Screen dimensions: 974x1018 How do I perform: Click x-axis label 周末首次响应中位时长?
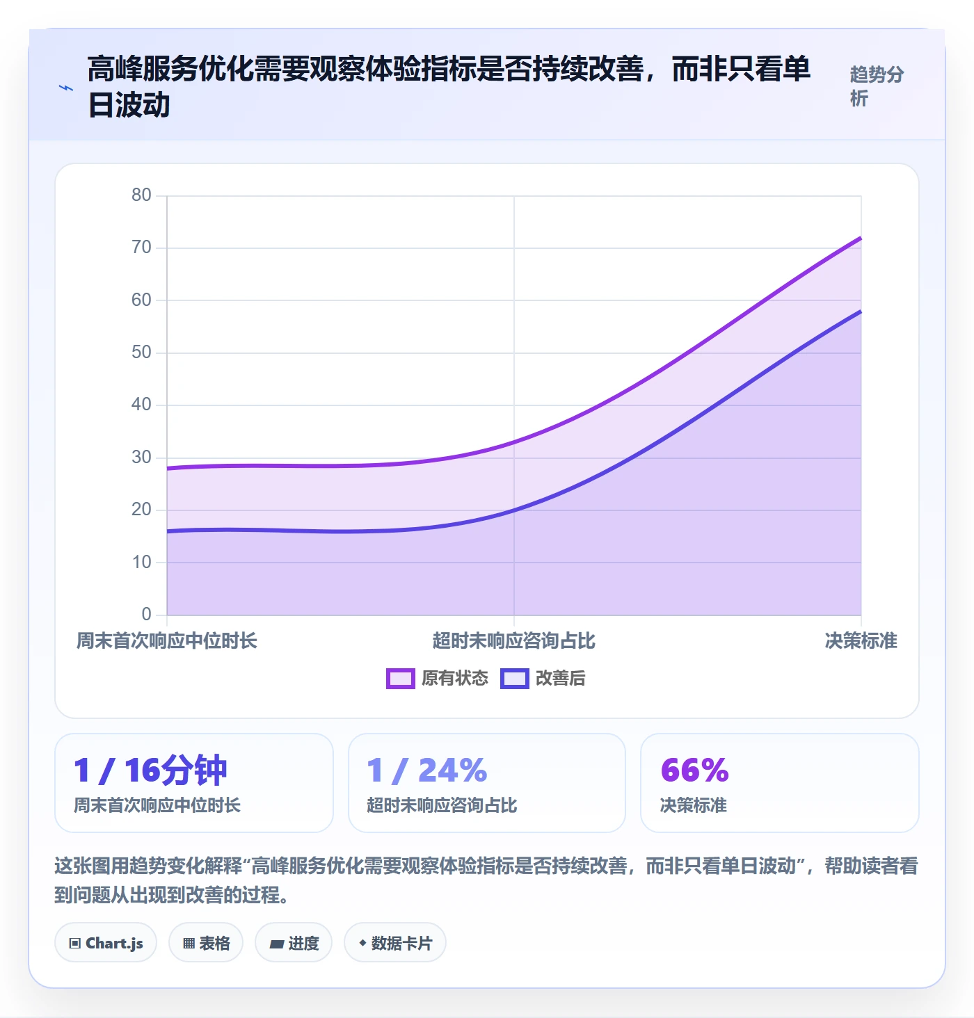(x=167, y=640)
